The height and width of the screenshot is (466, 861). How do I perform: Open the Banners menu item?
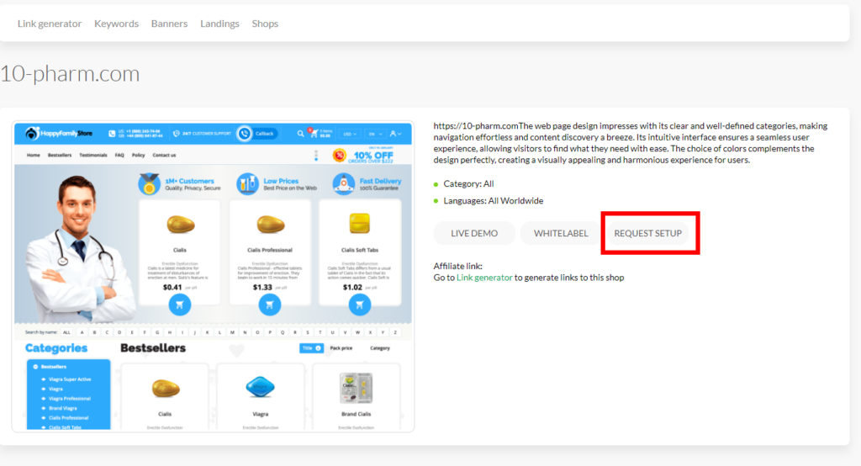tap(169, 24)
